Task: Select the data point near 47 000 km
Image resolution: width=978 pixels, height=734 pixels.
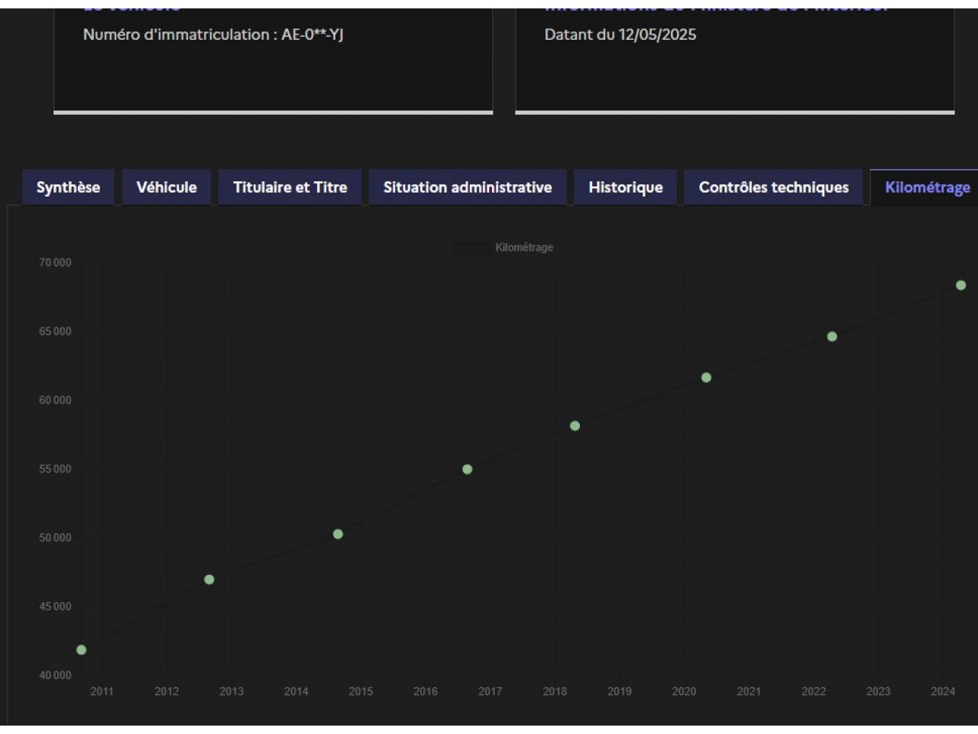Action: pos(209,580)
